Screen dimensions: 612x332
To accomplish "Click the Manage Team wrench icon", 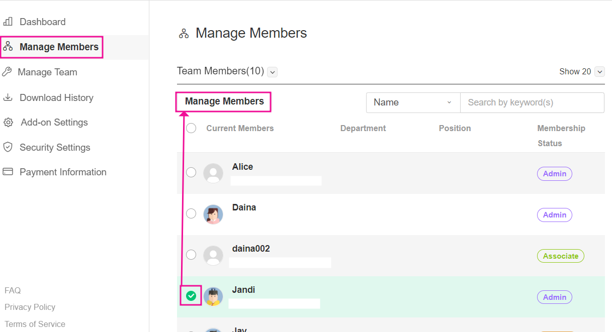I will click(x=7, y=72).
